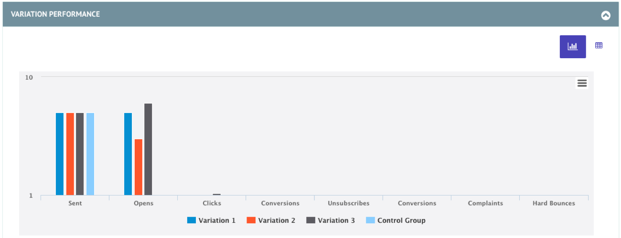Viewport: 621px width, 238px height.
Task: Toggle Variation 1 legend series
Action: click(x=217, y=220)
